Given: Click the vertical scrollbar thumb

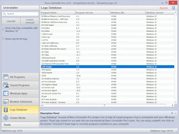Looking at the screenshot, I should (176, 14).
